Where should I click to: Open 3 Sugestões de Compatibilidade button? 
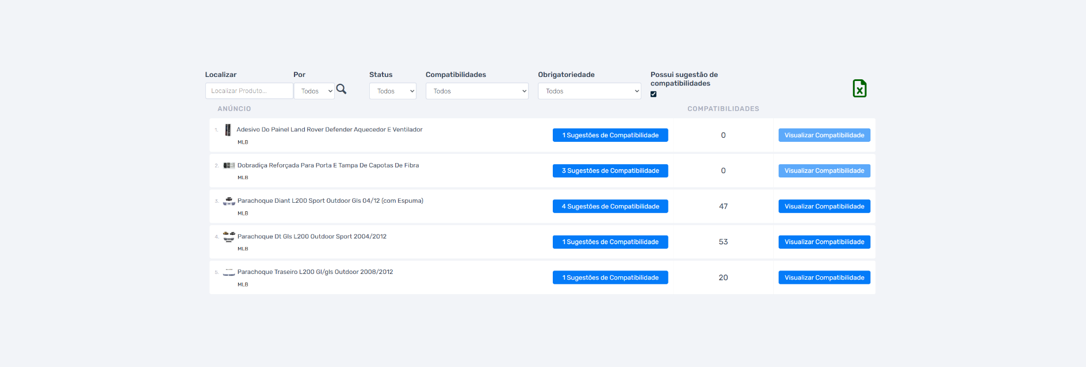[x=610, y=171]
